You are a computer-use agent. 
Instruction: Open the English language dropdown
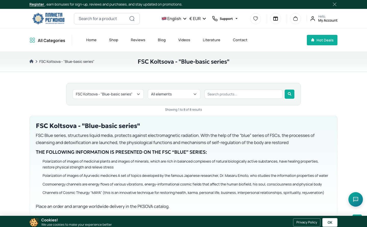(174, 19)
